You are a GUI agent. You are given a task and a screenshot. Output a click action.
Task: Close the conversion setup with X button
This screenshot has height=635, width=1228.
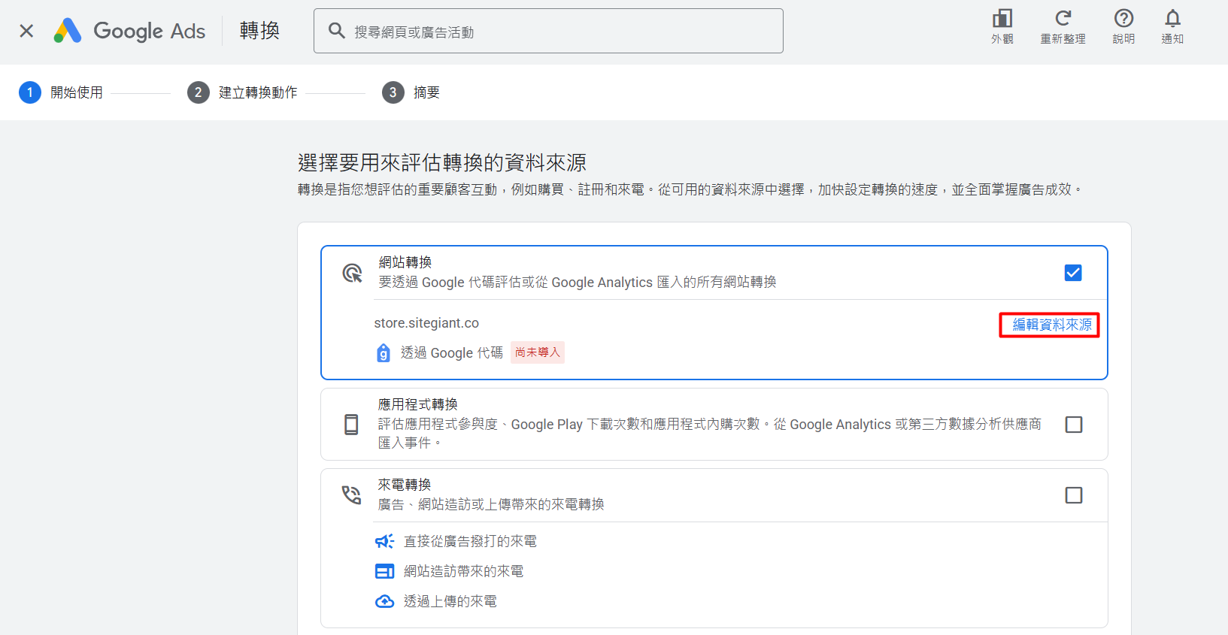(26, 31)
